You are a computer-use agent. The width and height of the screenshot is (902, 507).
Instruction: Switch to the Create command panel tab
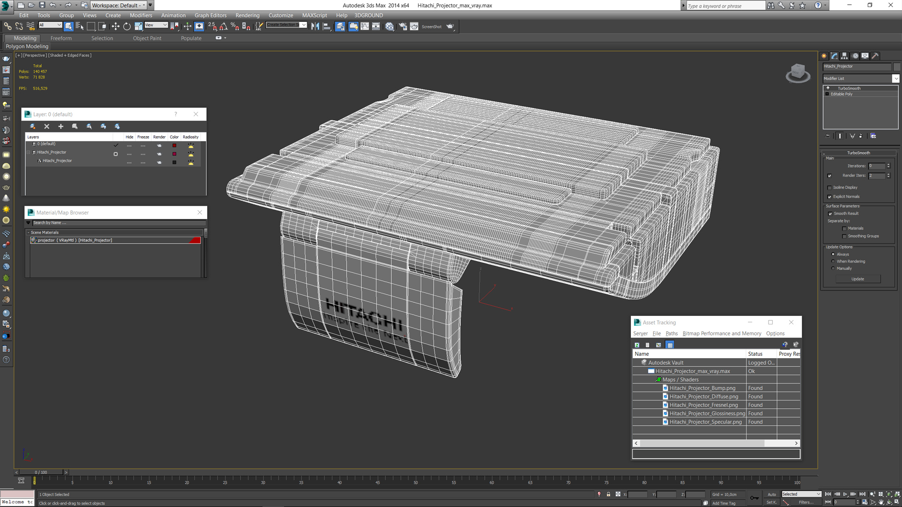tap(824, 56)
